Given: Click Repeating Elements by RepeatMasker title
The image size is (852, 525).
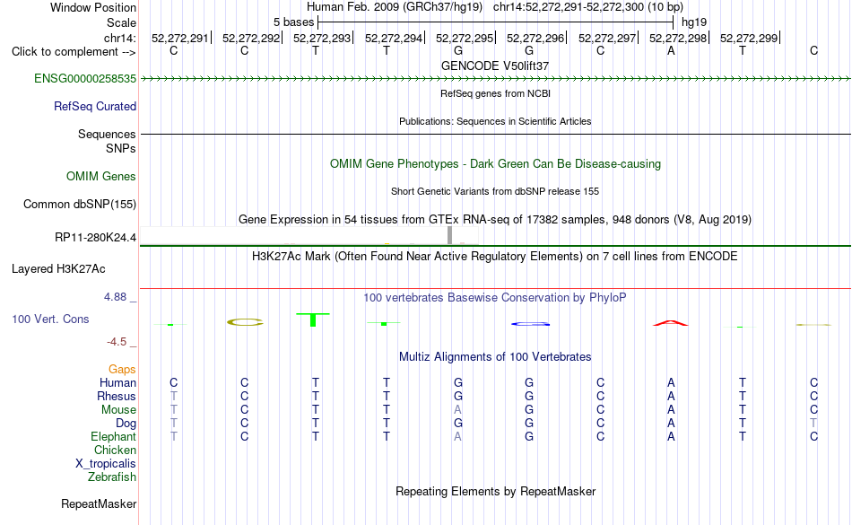Looking at the screenshot, I should (495, 491).
